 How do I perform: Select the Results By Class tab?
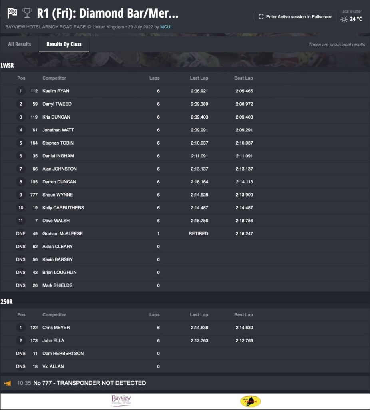(x=64, y=44)
